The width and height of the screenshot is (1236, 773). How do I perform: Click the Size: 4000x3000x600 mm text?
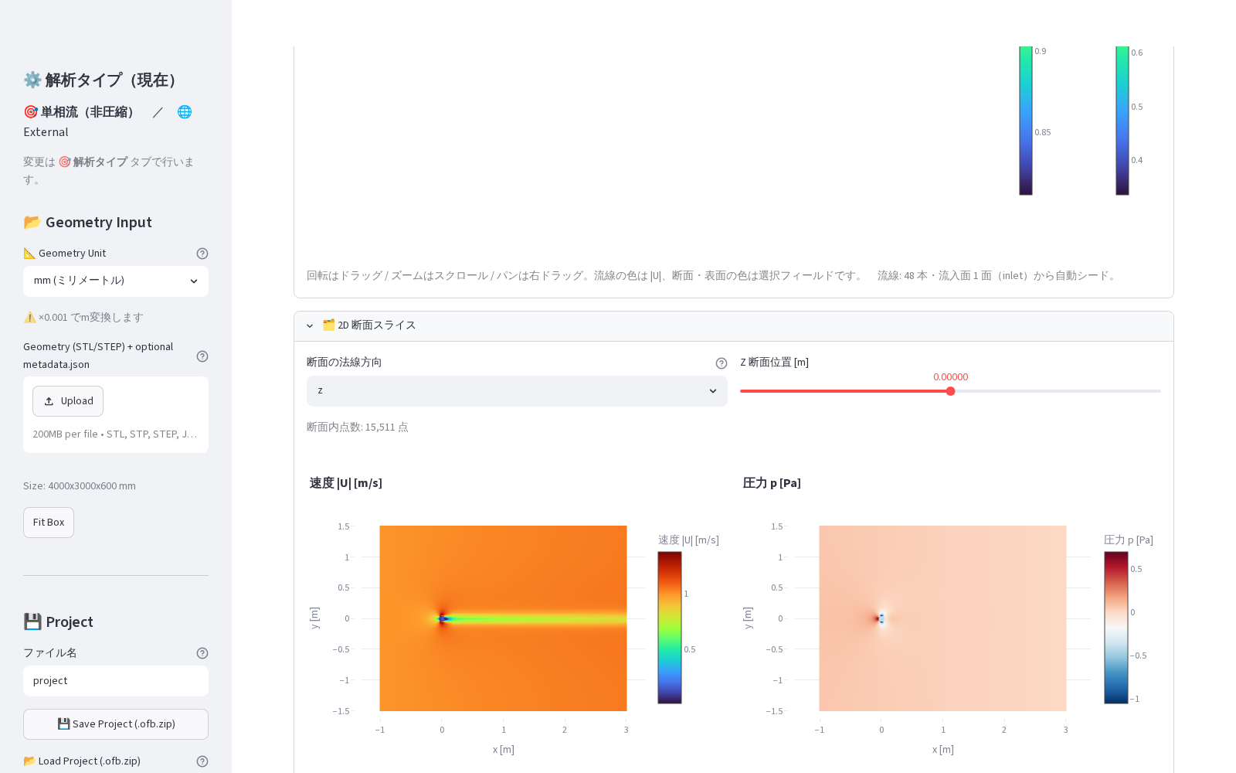(x=80, y=486)
